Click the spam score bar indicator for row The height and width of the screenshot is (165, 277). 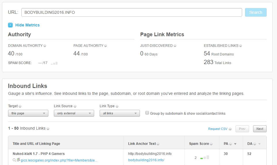click(x=205, y=158)
